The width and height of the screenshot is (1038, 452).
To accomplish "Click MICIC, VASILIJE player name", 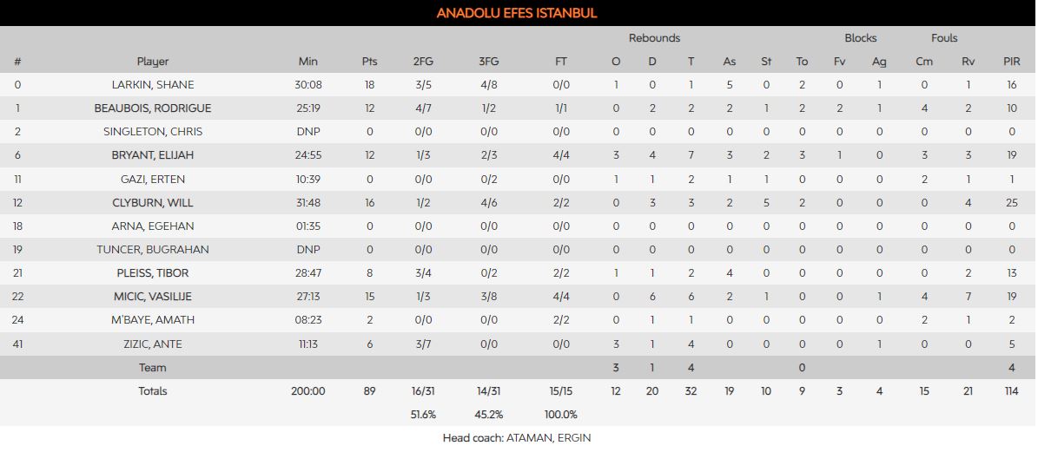I will coord(153,297).
